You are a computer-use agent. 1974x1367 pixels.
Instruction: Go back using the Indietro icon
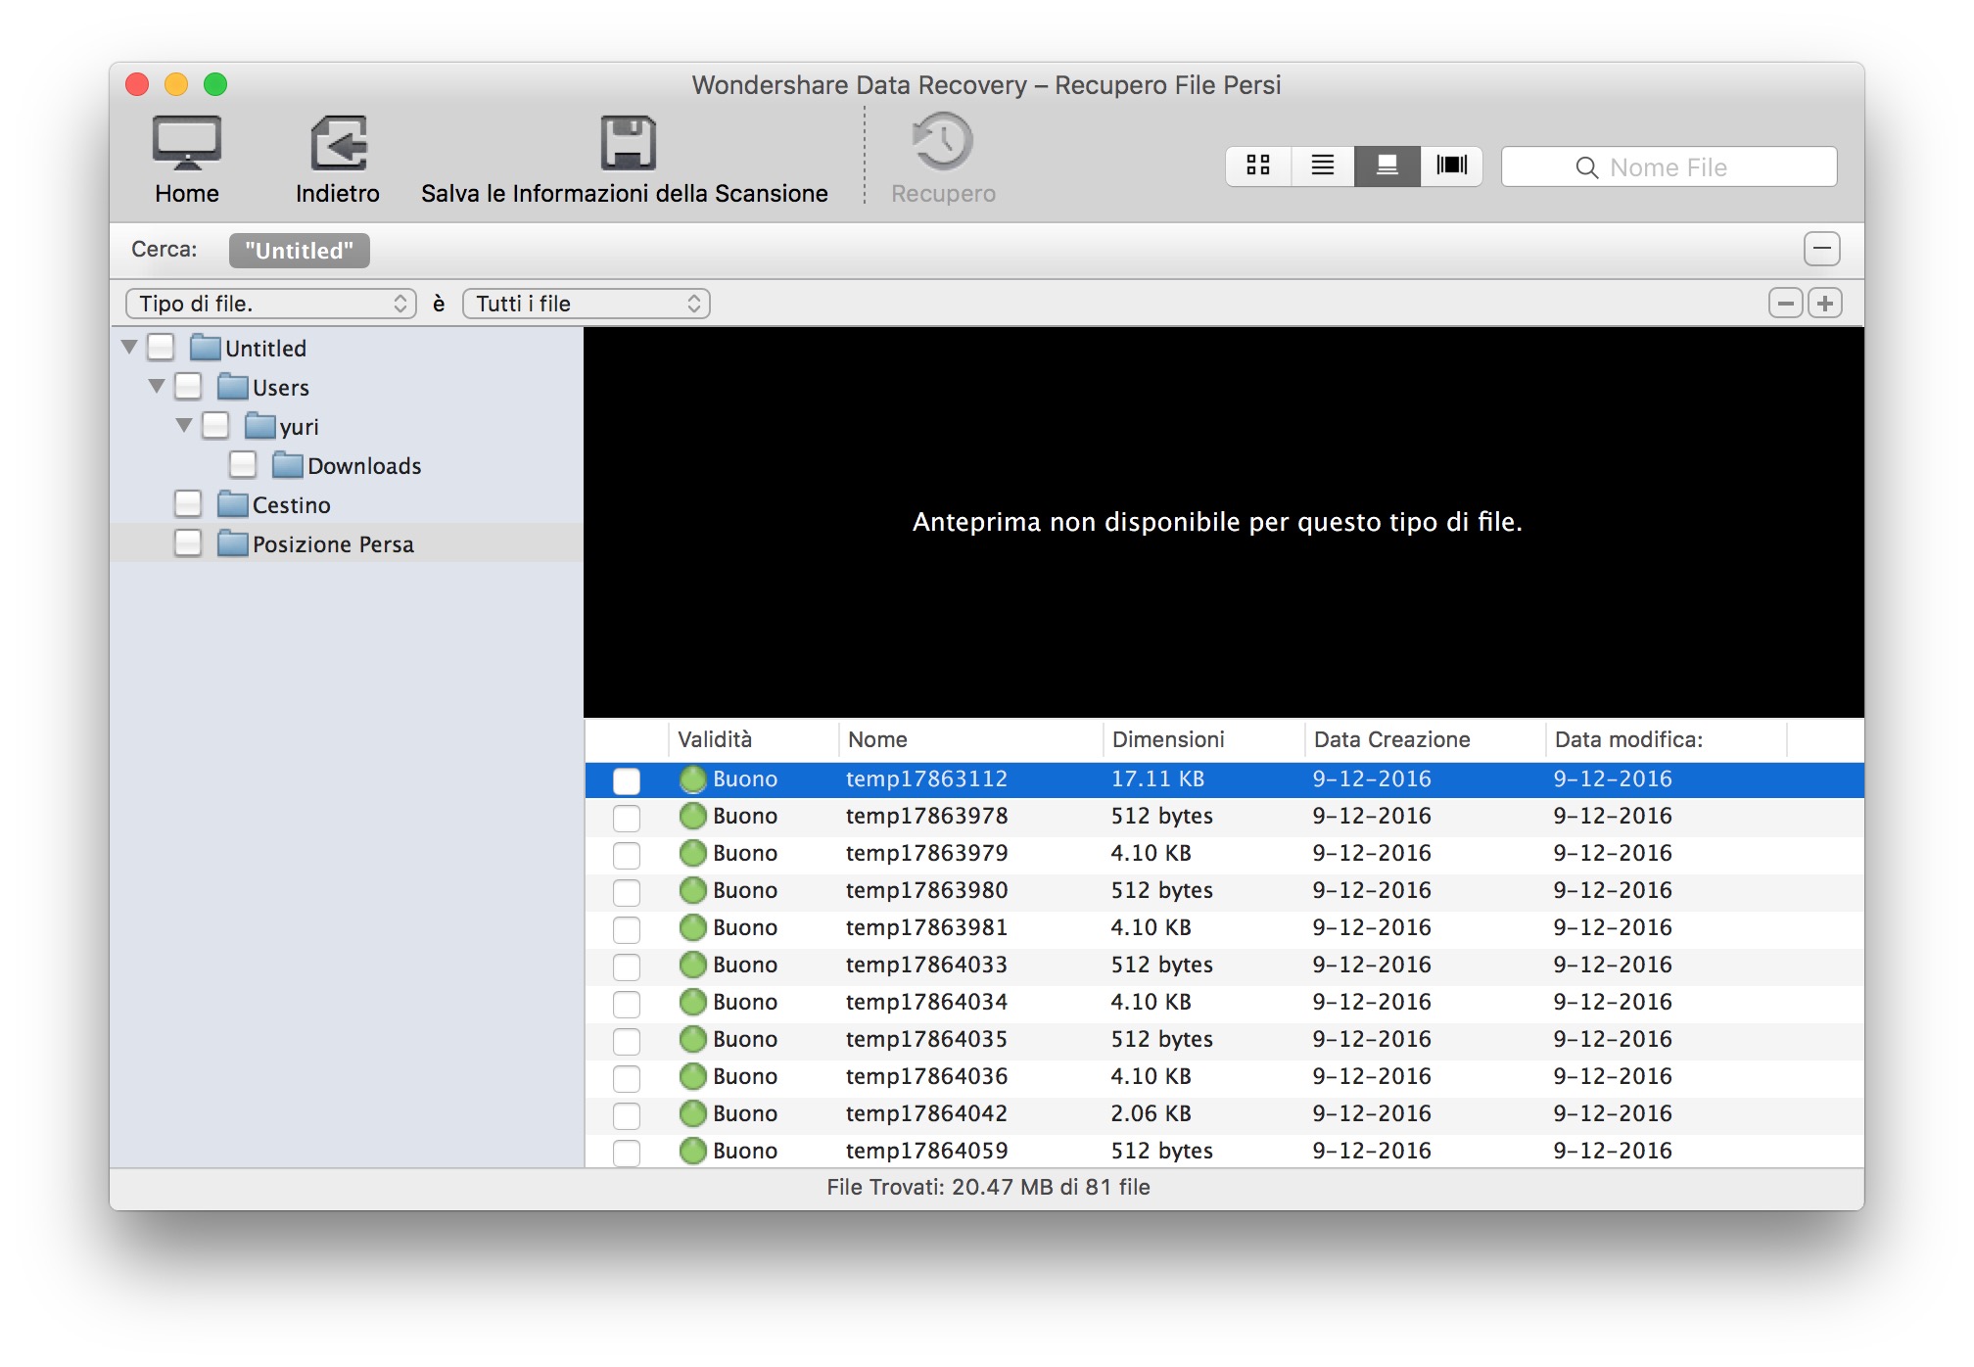point(338,143)
